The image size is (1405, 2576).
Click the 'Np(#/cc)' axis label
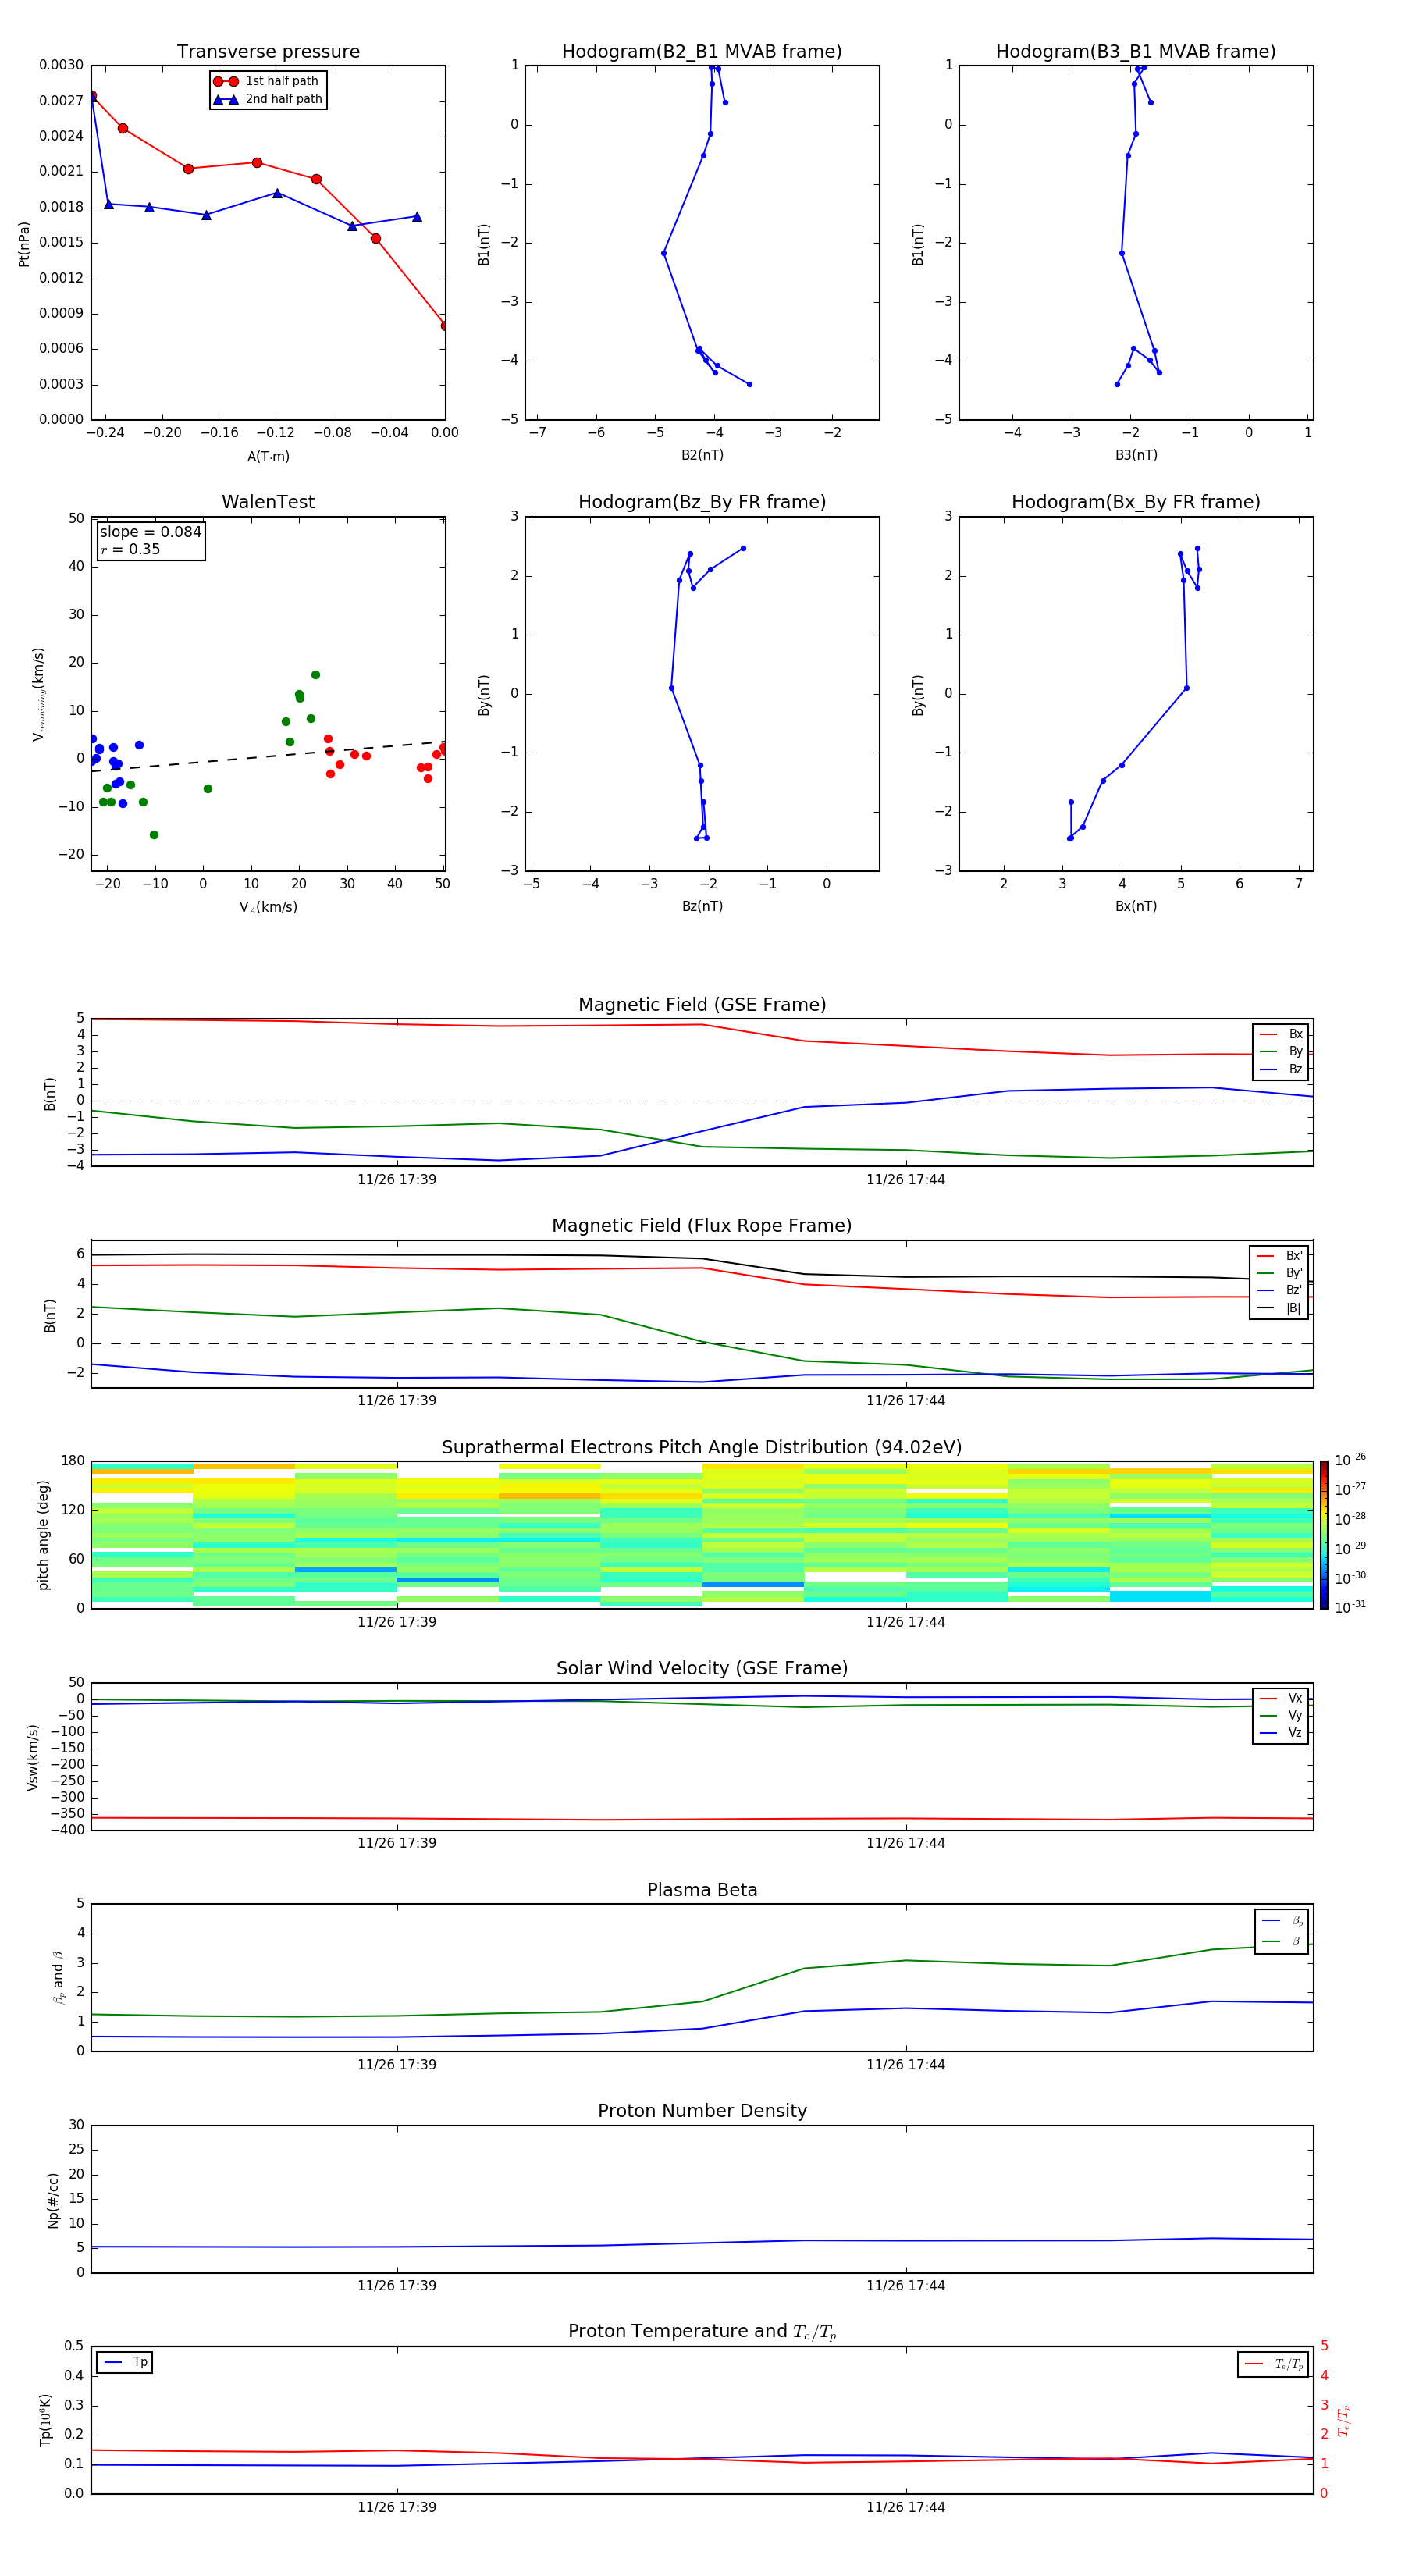[x=53, y=2199]
